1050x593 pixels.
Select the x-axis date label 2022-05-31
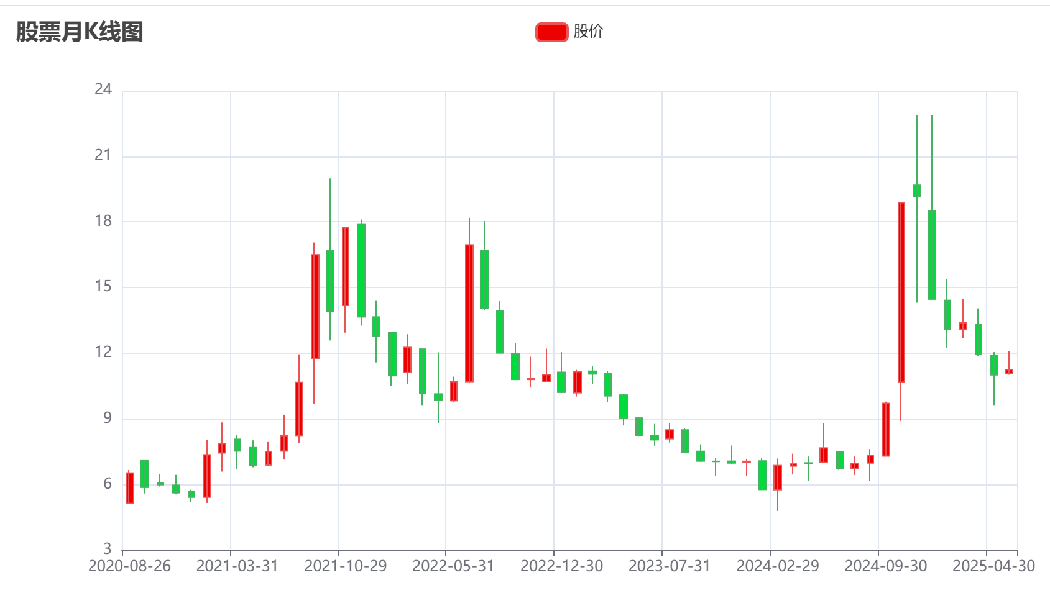point(453,566)
